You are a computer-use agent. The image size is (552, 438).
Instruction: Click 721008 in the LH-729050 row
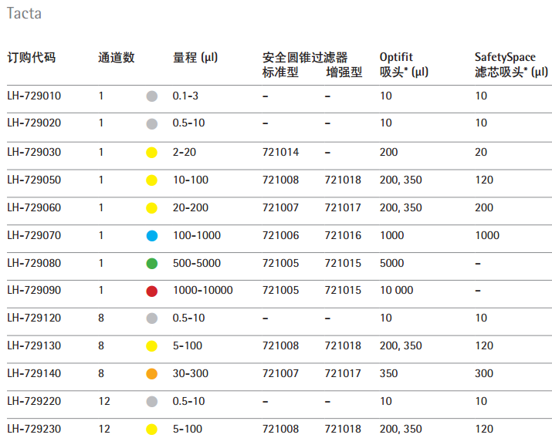[x=280, y=180]
